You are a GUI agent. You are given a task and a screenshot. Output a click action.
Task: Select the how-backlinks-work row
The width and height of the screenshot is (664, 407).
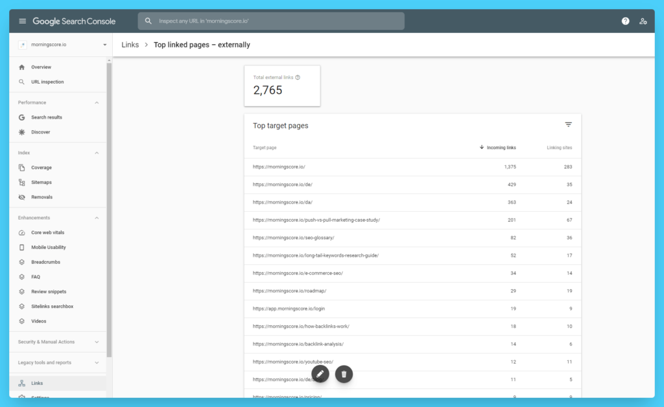[x=412, y=327]
